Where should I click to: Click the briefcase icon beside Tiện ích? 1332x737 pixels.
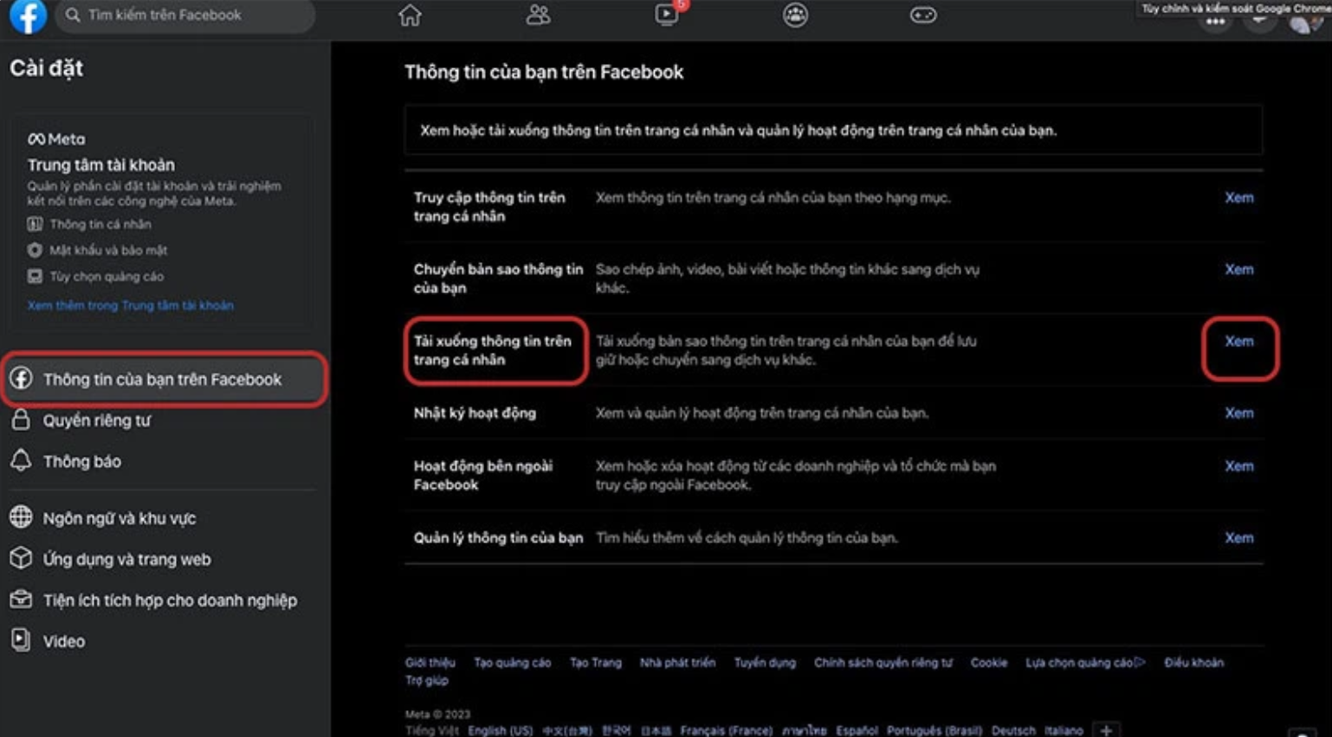click(21, 599)
